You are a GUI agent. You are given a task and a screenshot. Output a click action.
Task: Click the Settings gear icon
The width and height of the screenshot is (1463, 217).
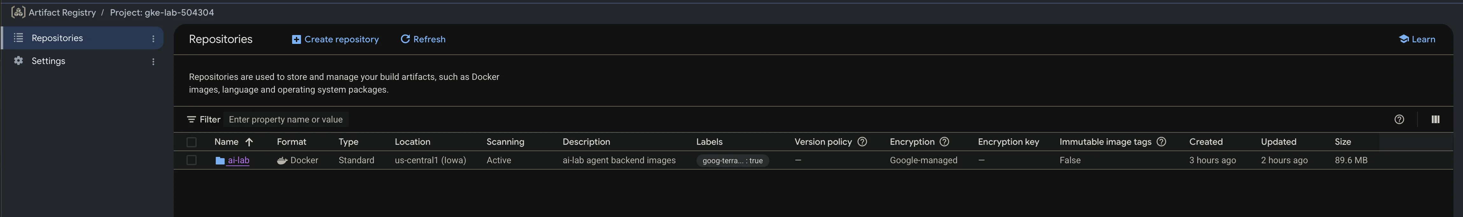(18, 61)
